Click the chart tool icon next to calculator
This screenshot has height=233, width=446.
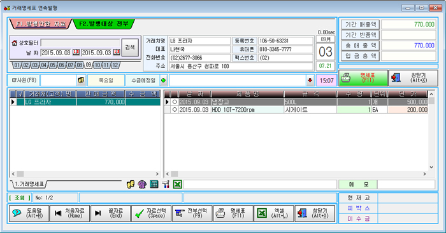coord(166,185)
